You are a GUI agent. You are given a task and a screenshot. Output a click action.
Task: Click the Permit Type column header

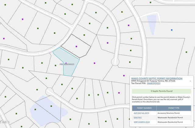pyautogui.click(x=174, y=108)
